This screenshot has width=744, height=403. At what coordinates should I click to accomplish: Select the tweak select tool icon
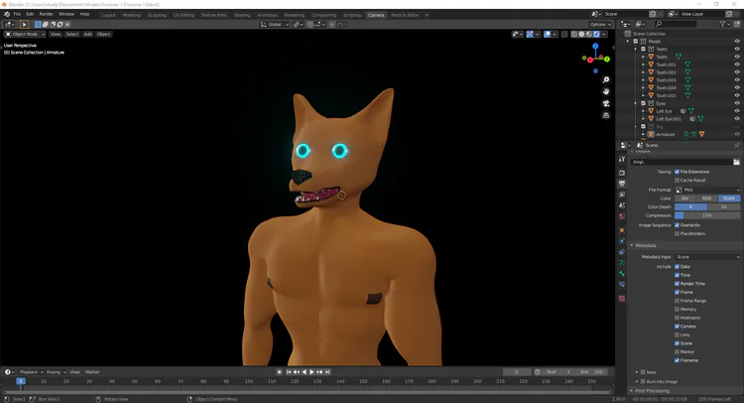[24, 24]
